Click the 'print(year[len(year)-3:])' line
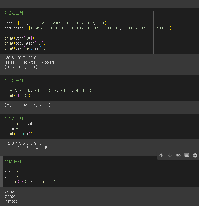Screen dimensions: 199x206 (x=28, y=48)
